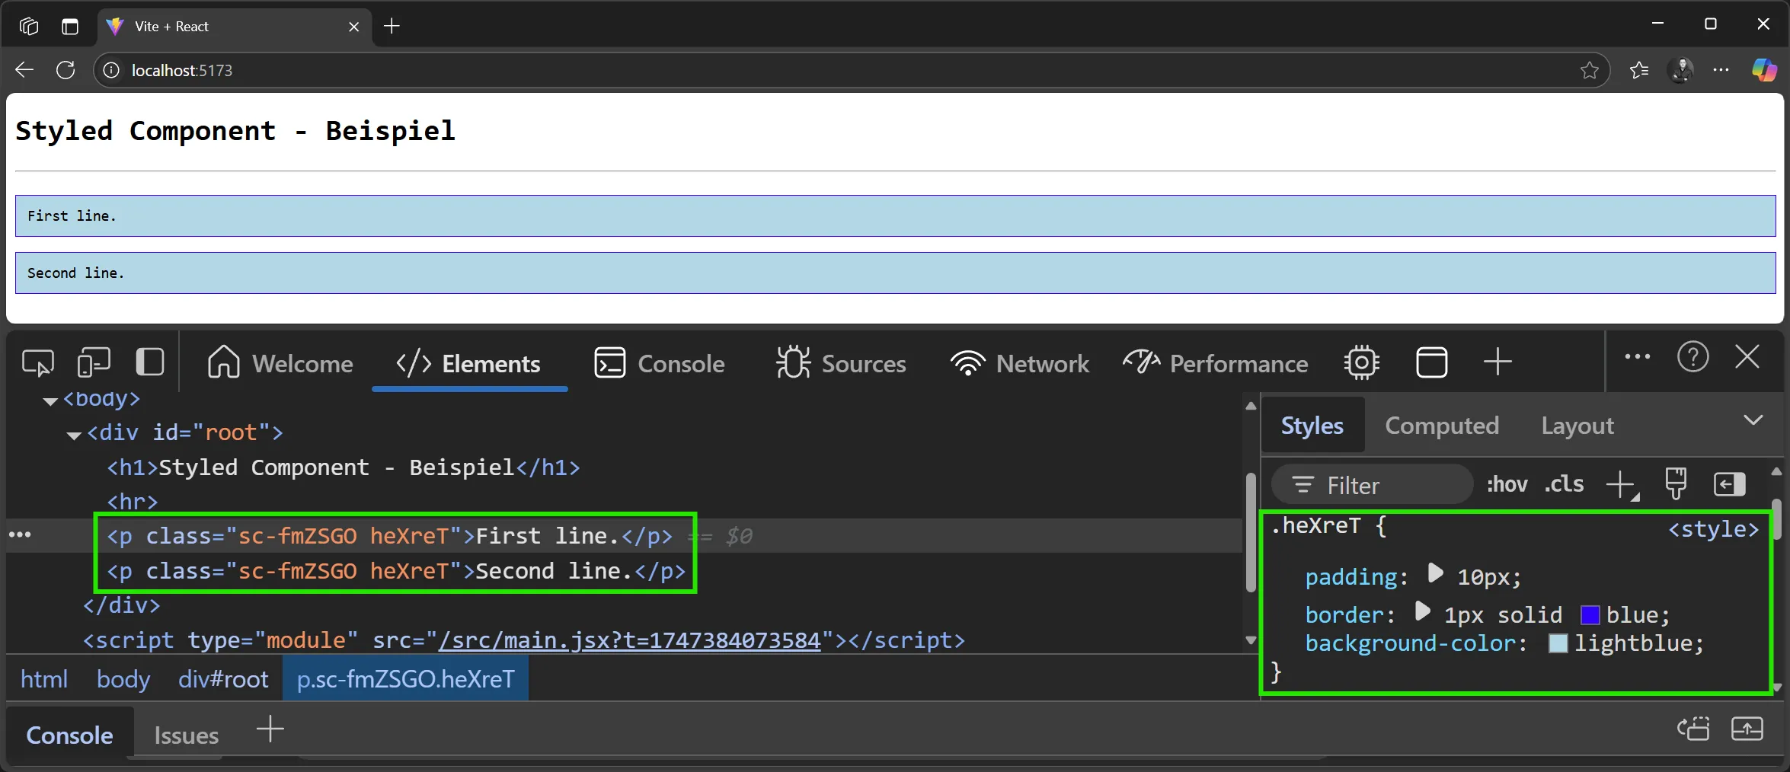Expand the drawer with upload-arrow icon
This screenshot has height=772, width=1790.
pyautogui.click(x=1747, y=729)
